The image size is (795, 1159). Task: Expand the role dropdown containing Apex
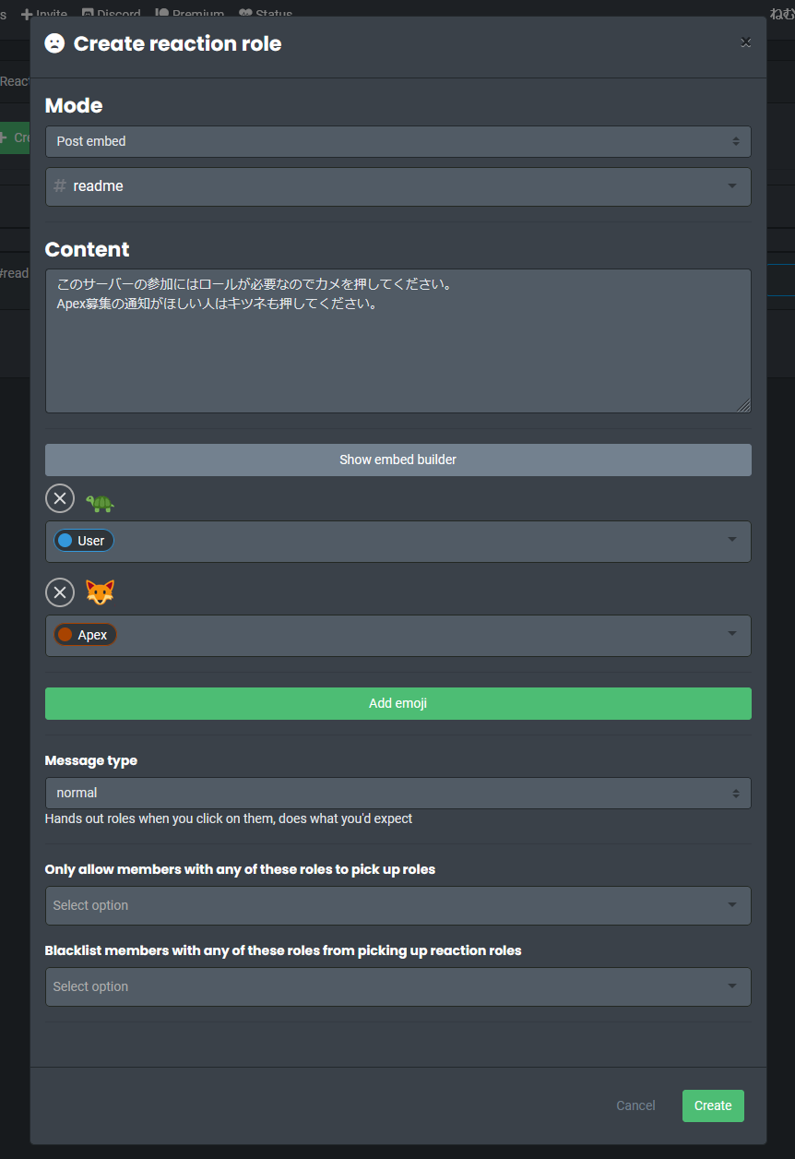(731, 634)
